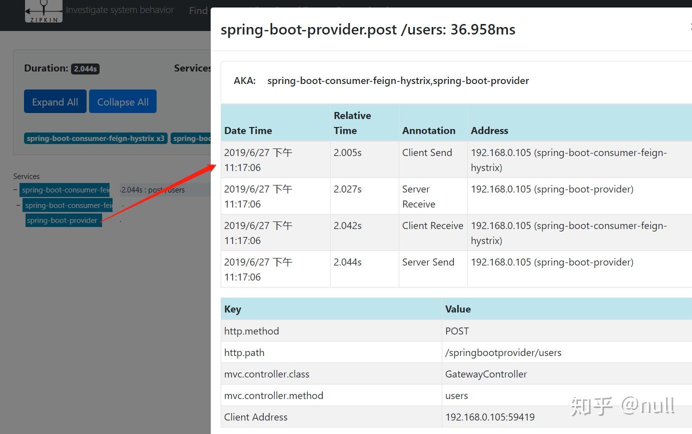Select the spring-boot-provider span in the tree

point(63,220)
